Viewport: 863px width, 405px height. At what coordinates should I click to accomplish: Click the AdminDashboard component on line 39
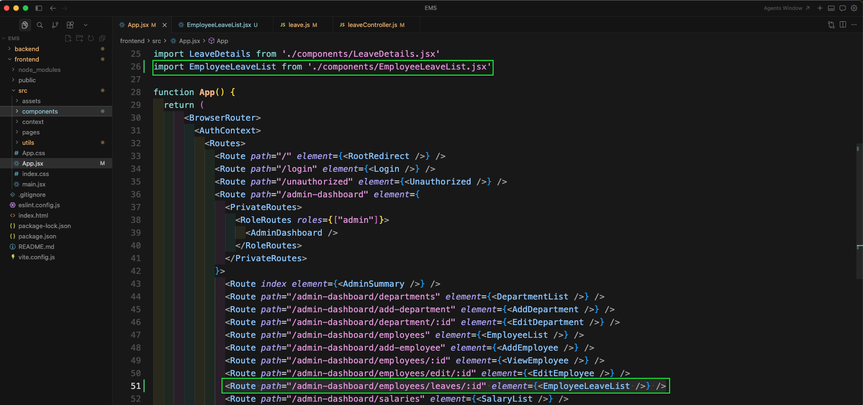(286, 233)
